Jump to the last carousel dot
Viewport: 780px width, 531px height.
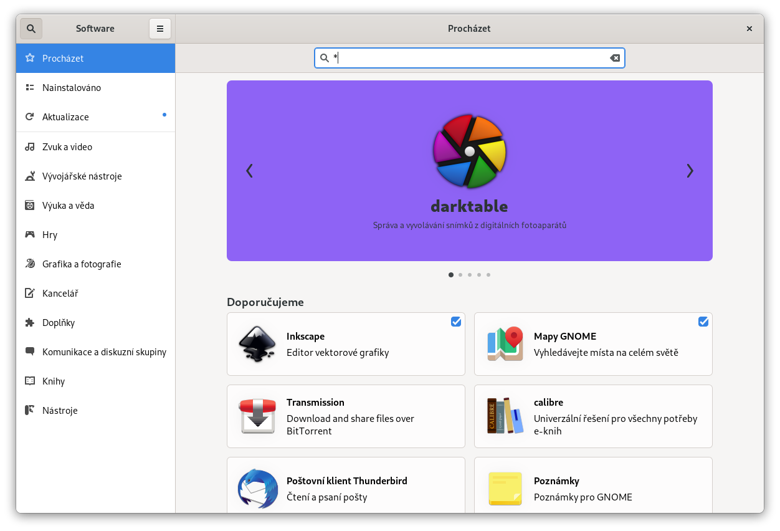[x=488, y=275]
